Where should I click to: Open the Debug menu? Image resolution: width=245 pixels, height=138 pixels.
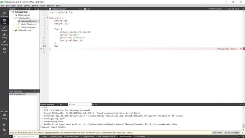(27, 6)
